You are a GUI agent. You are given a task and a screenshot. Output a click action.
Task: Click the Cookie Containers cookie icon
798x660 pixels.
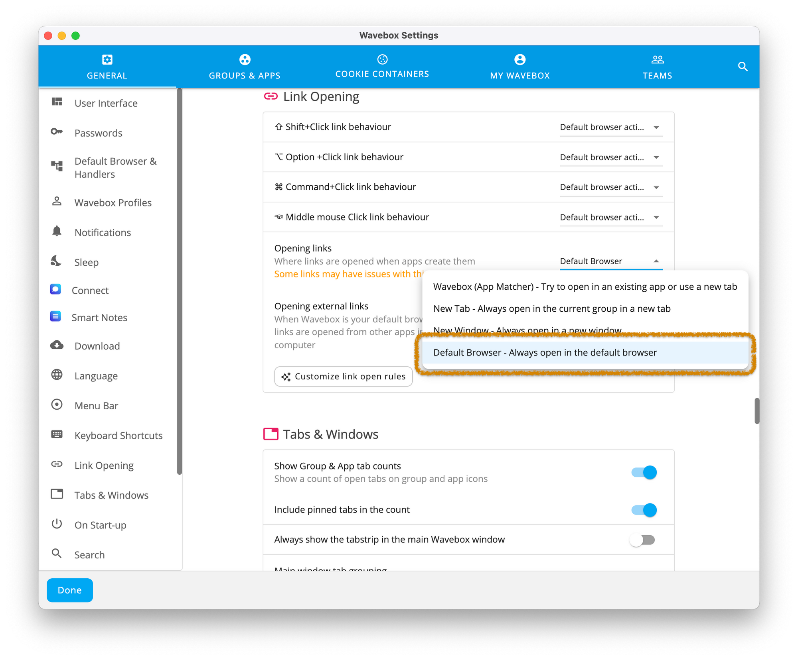coord(382,59)
